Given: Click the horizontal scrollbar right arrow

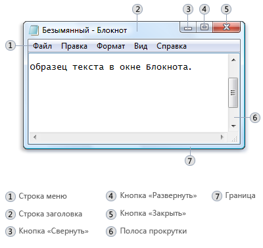Looking at the screenshot, I should point(222,137).
